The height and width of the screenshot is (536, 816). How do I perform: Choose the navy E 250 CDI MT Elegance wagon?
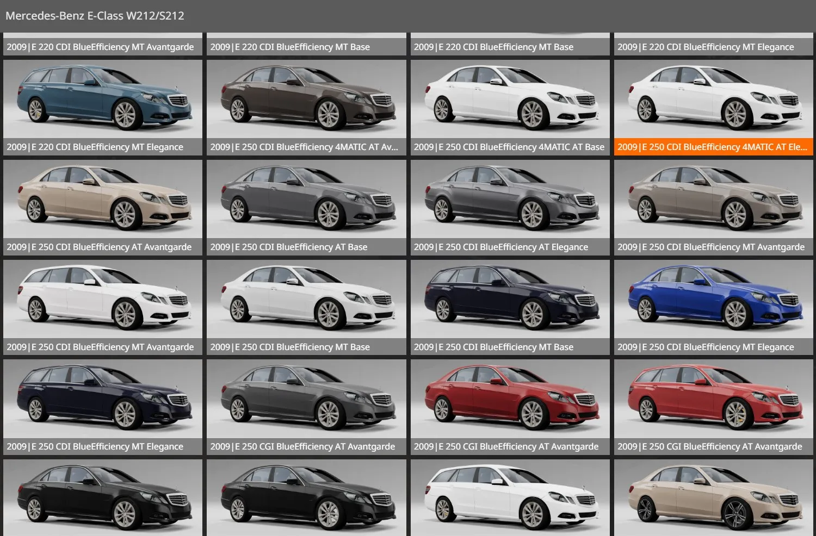pyautogui.click(x=103, y=398)
